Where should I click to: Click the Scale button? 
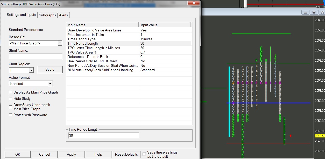(x=50, y=69)
